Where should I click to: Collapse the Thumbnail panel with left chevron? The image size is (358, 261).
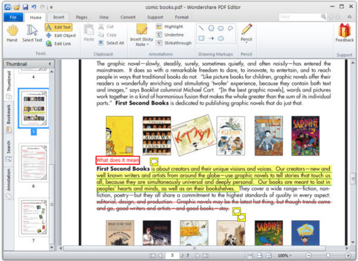pyautogui.click(x=50, y=64)
